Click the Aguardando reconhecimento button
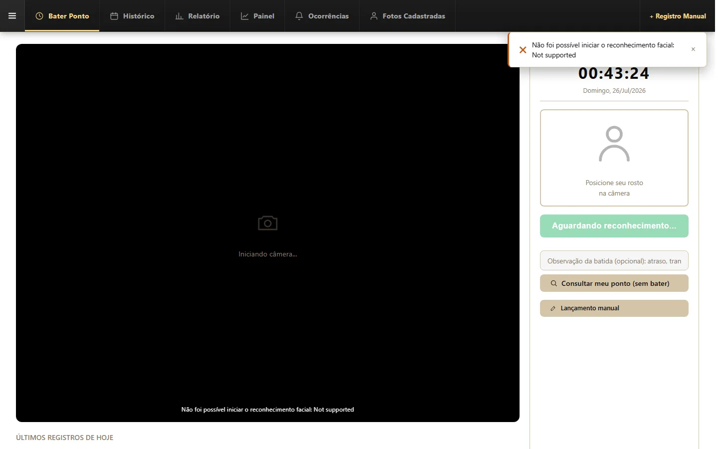Image resolution: width=718 pixels, height=449 pixels. click(x=614, y=226)
